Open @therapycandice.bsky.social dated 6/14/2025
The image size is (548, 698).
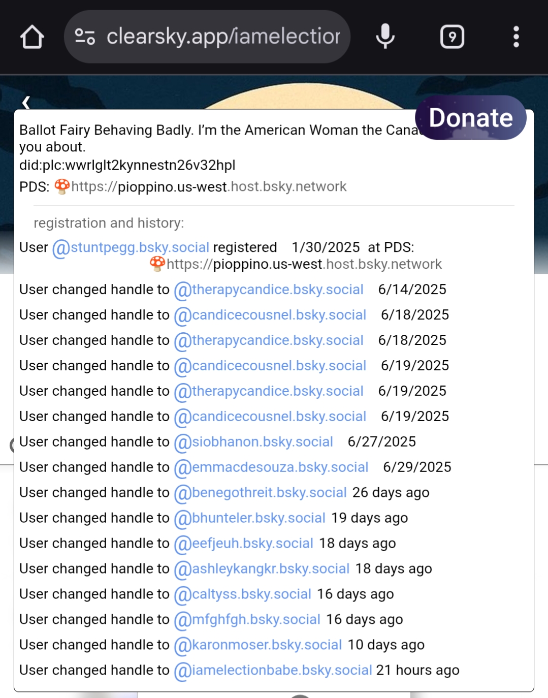click(269, 290)
